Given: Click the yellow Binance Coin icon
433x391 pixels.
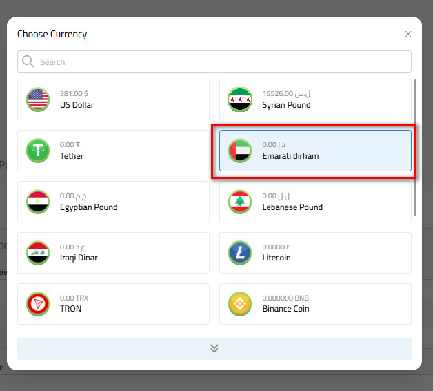Looking at the screenshot, I should (240, 304).
